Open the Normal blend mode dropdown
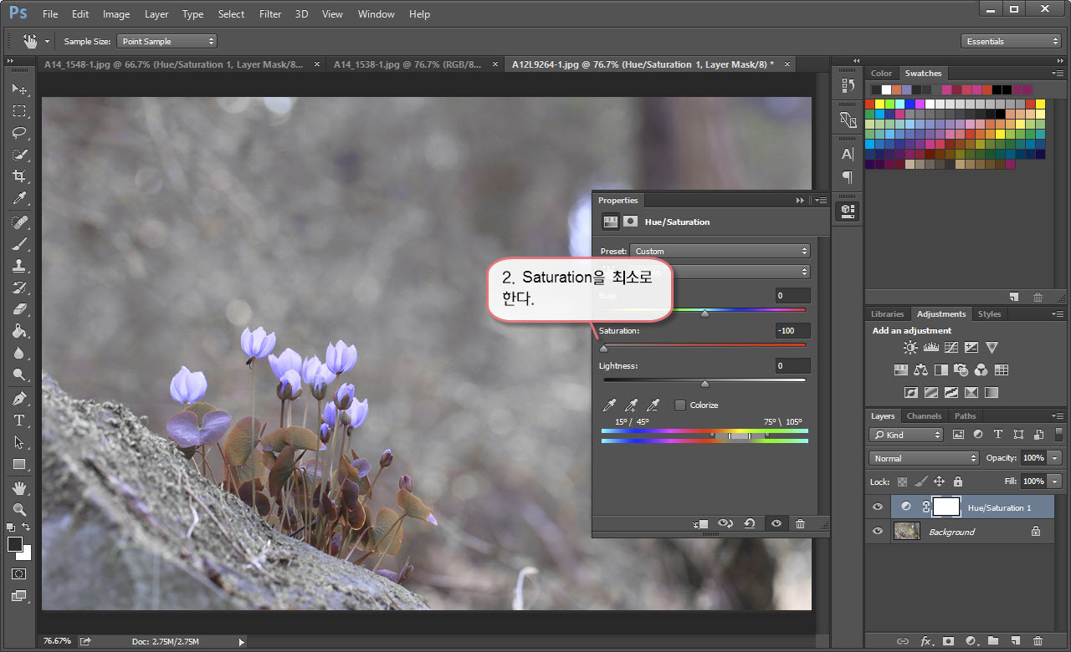Screen dimensions: 1071x652 tap(924, 458)
